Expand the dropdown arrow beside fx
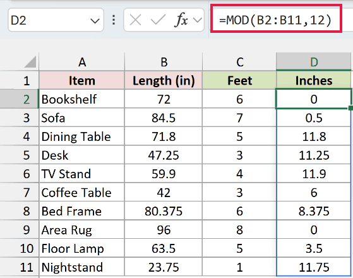The image size is (353, 278). pos(198,20)
